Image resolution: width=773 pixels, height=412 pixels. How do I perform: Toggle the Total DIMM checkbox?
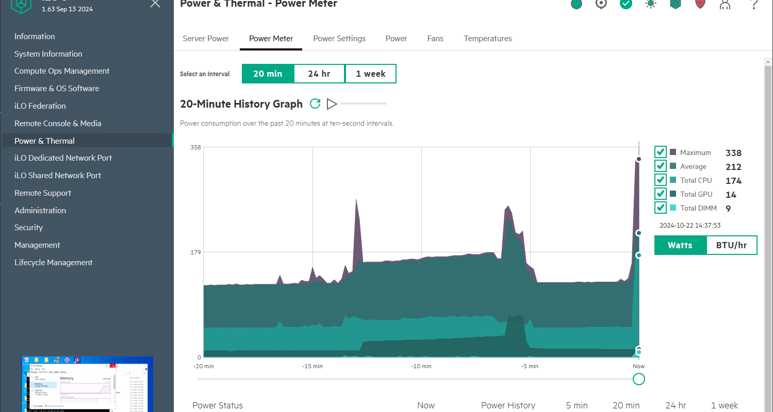[x=660, y=208]
